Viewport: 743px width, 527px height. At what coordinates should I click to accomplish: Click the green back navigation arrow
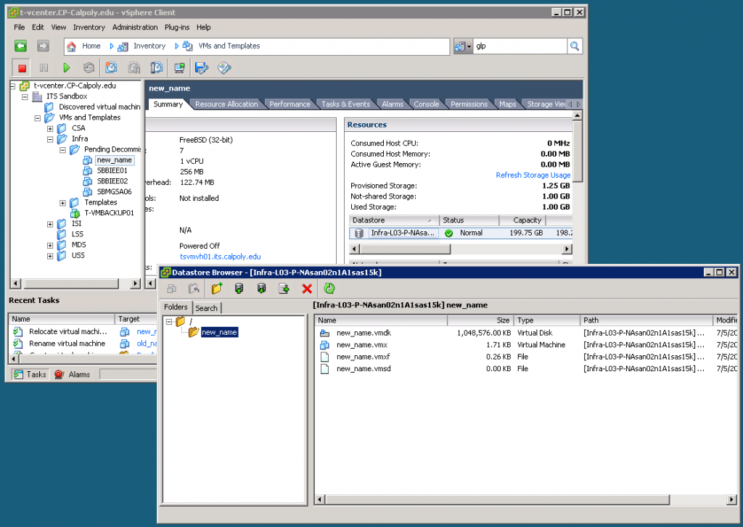(20, 46)
